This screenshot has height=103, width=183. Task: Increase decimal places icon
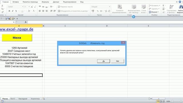106,11
